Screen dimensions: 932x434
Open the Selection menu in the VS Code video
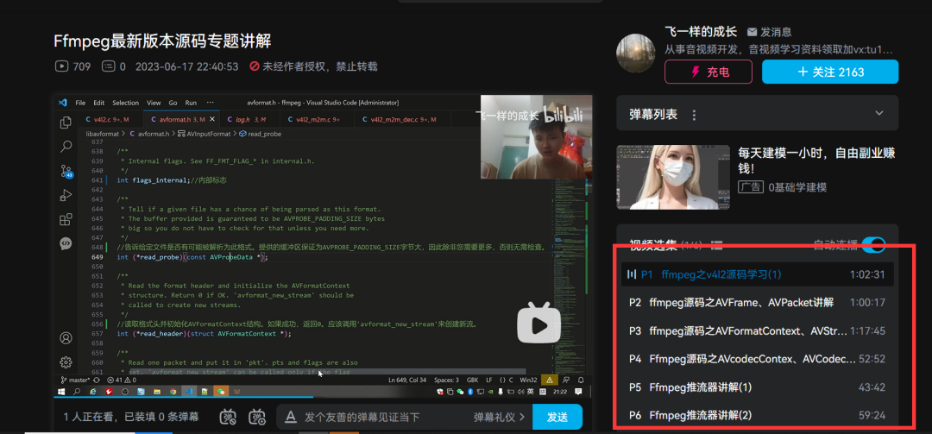pos(125,103)
